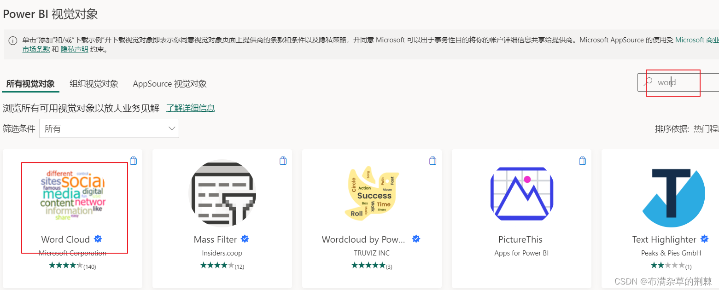Click the Mass Filter title text

215,239
